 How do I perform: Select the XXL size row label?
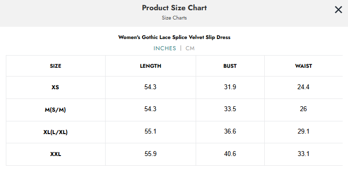pos(55,154)
